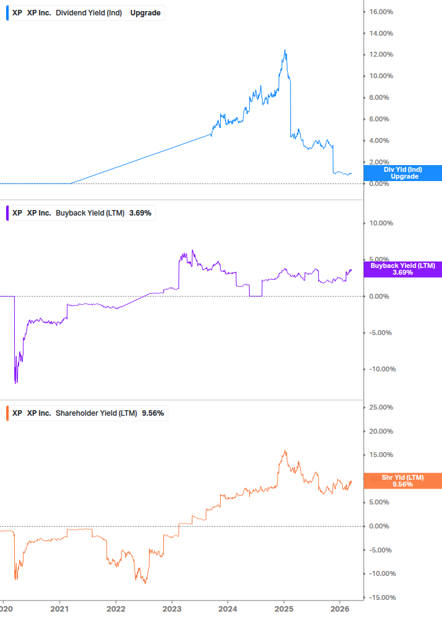This screenshot has height=619, width=442.
Task: Select the purple Buyback Yield 3.69% axis flag
Action: point(403,269)
